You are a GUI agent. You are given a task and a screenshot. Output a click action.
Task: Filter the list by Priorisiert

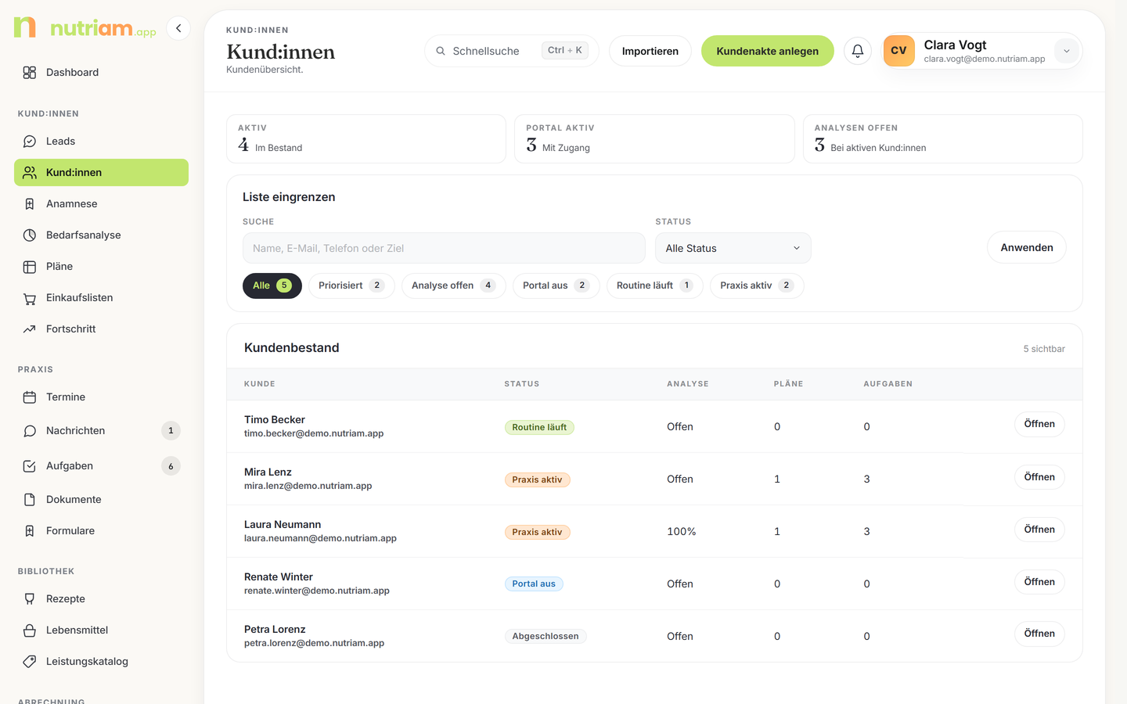351,286
